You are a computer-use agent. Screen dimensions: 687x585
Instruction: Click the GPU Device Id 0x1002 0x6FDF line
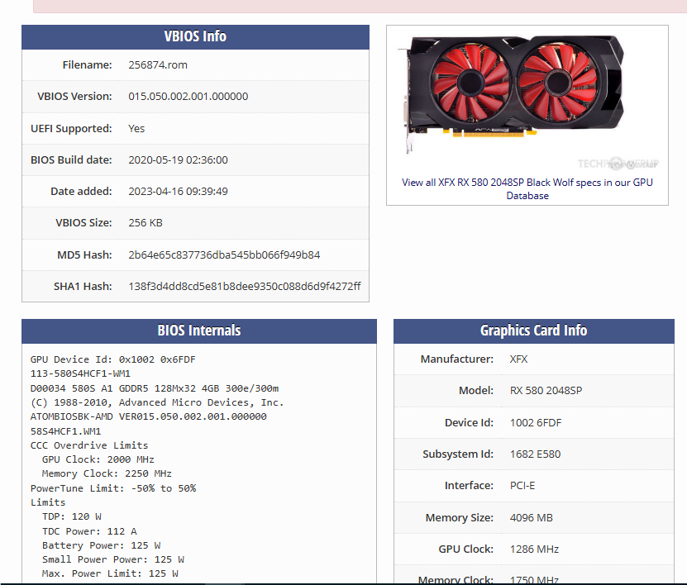coord(112,359)
